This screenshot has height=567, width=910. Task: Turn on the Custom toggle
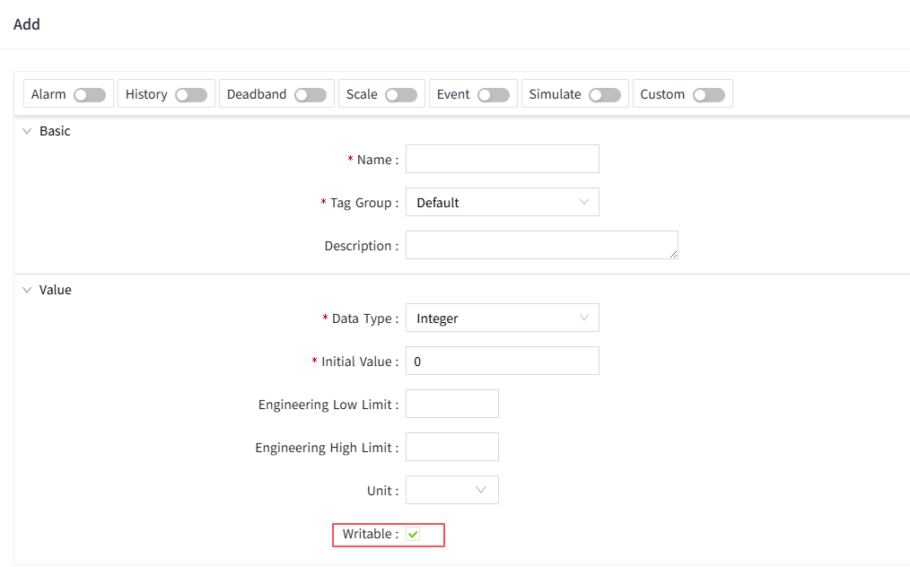pyautogui.click(x=709, y=95)
